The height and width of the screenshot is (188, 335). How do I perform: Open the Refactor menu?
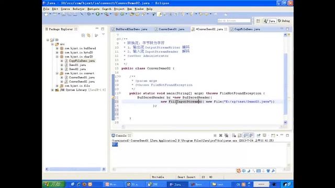(79, 9)
